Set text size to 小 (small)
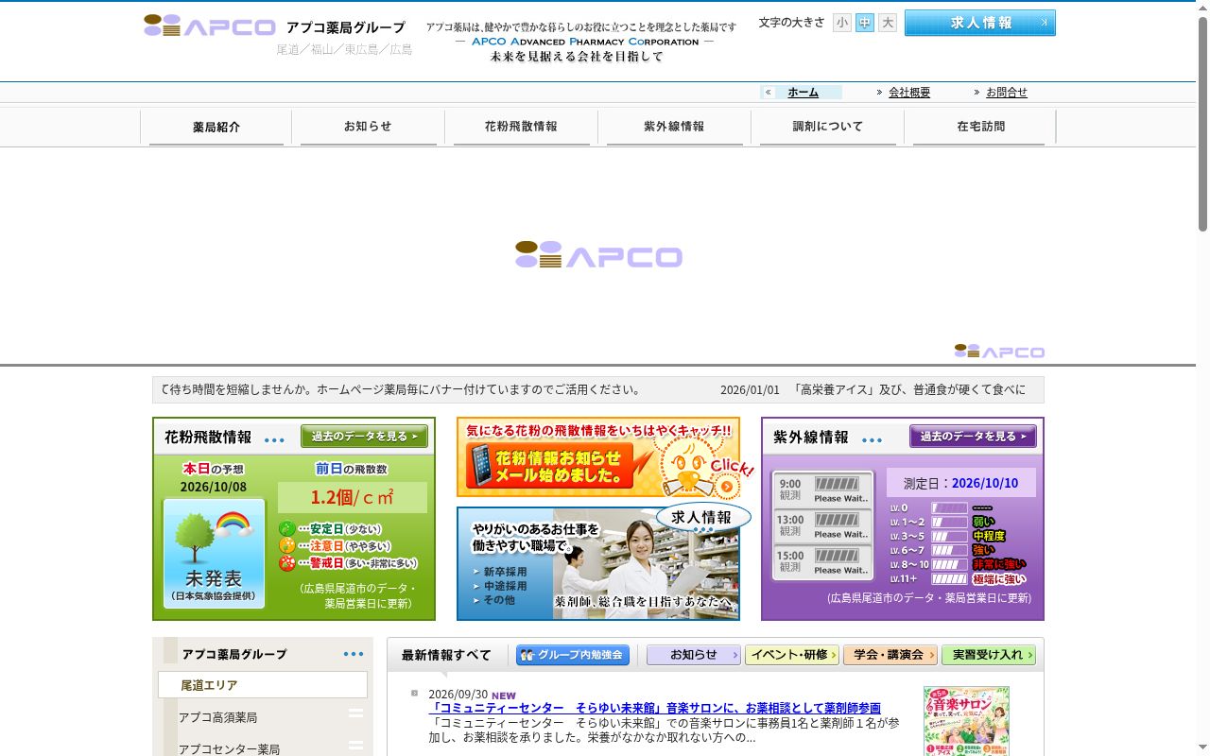The height and width of the screenshot is (756, 1210). pos(842,23)
